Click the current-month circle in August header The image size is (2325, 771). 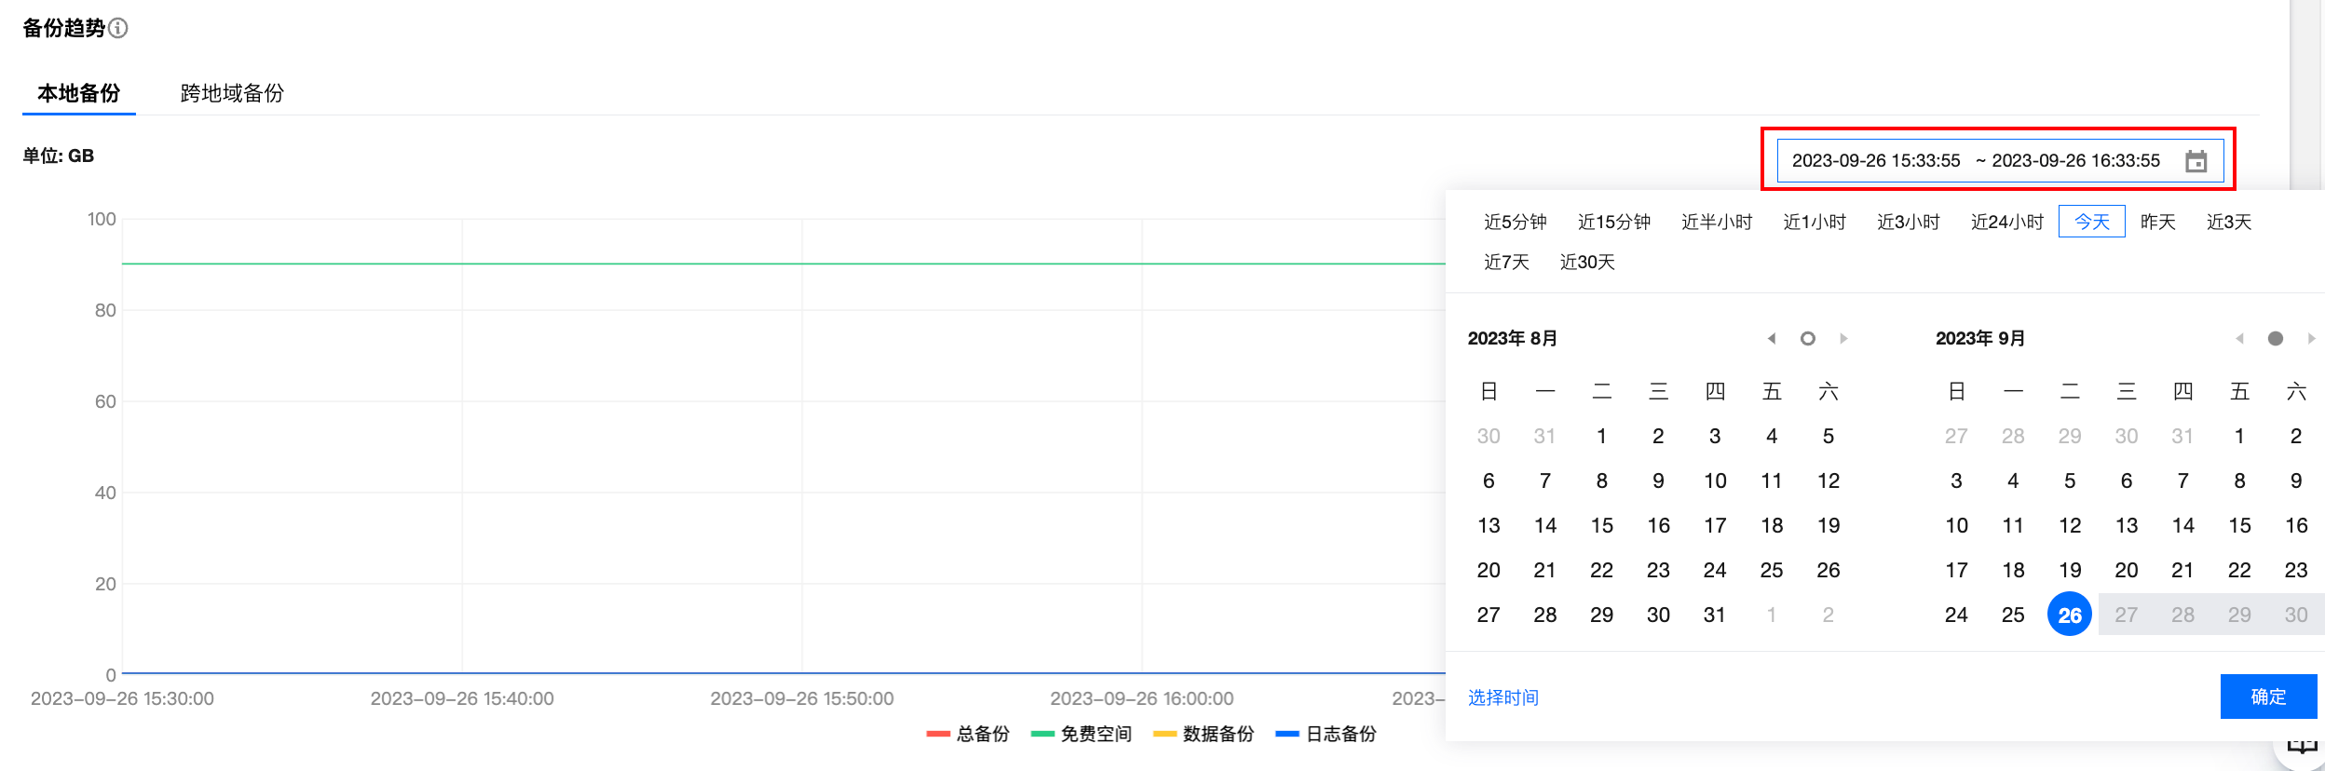click(1807, 338)
